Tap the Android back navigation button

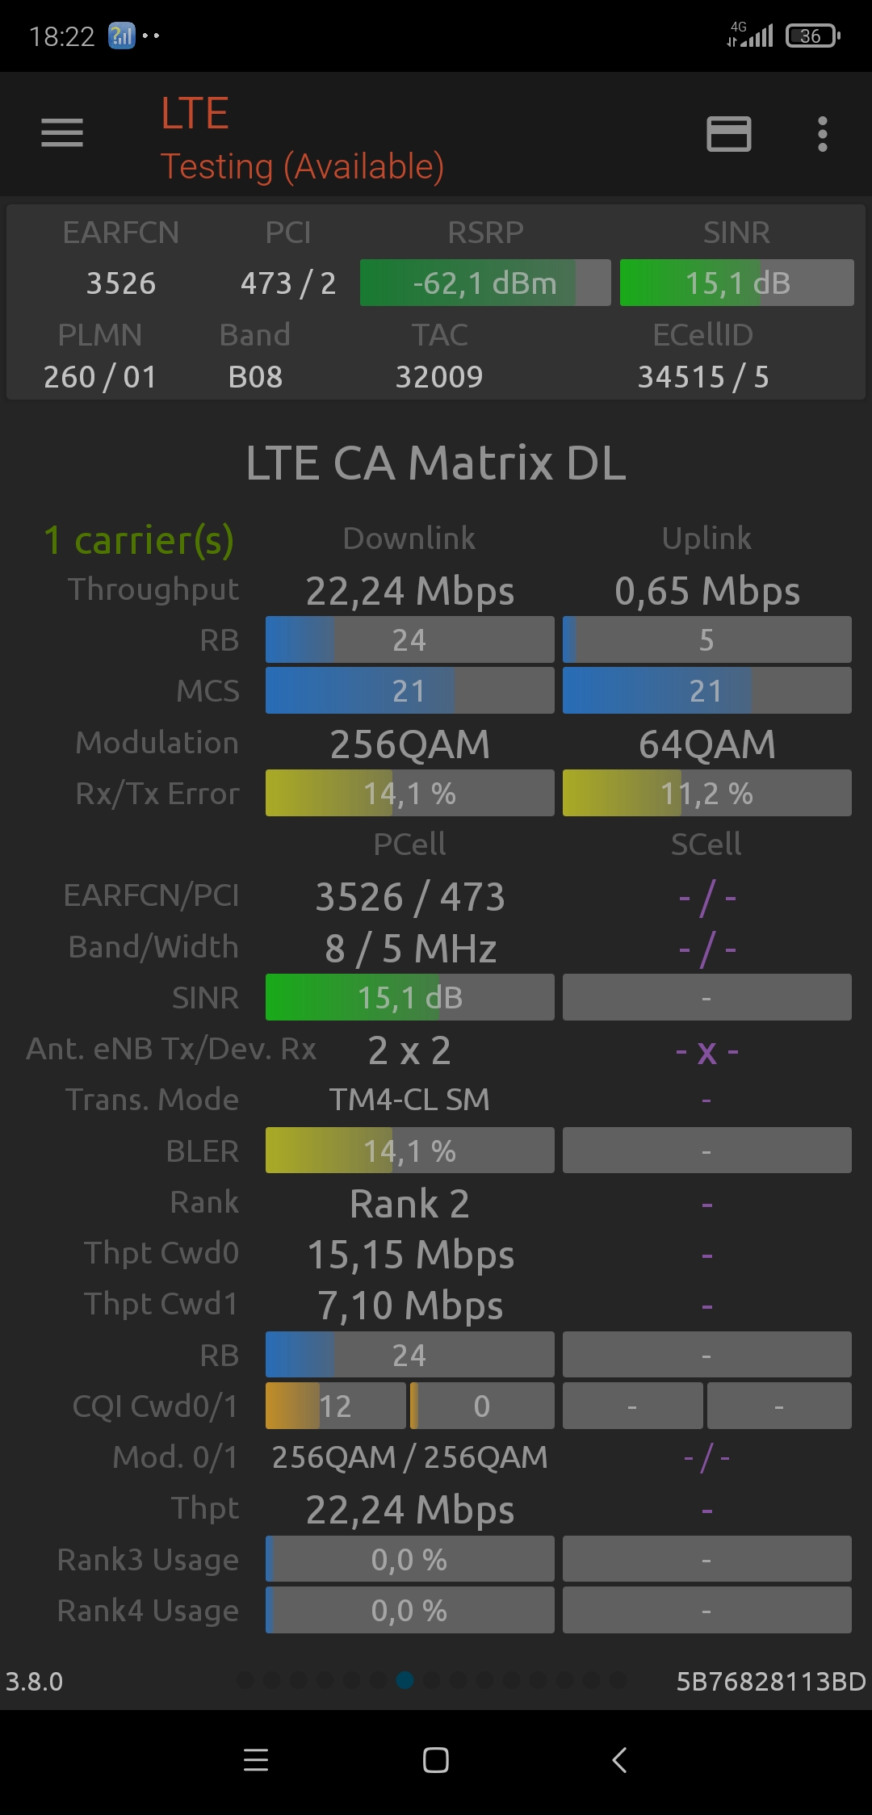tap(619, 1760)
